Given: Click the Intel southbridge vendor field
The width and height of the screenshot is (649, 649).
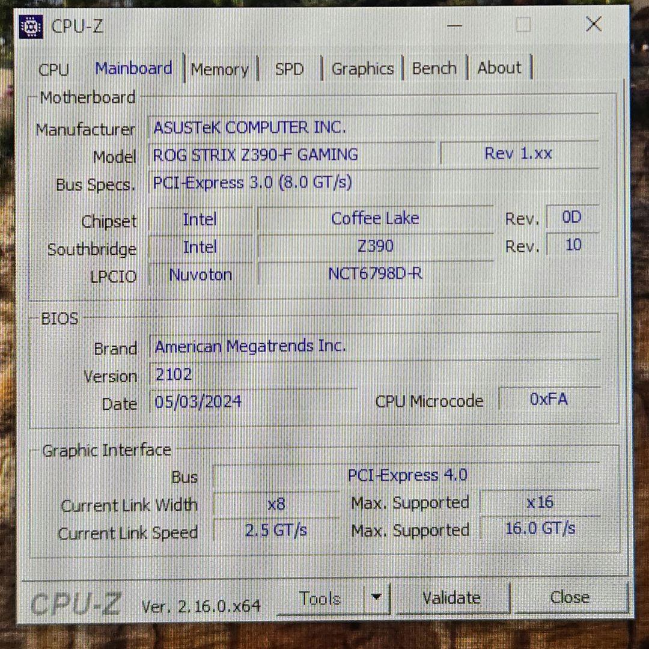Looking at the screenshot, I should coord(200,247).
